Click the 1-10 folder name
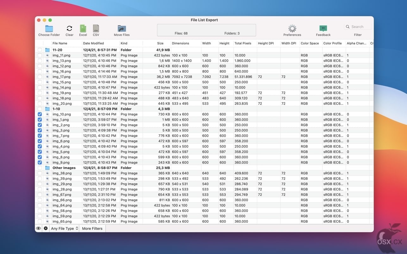 (56, 109)
